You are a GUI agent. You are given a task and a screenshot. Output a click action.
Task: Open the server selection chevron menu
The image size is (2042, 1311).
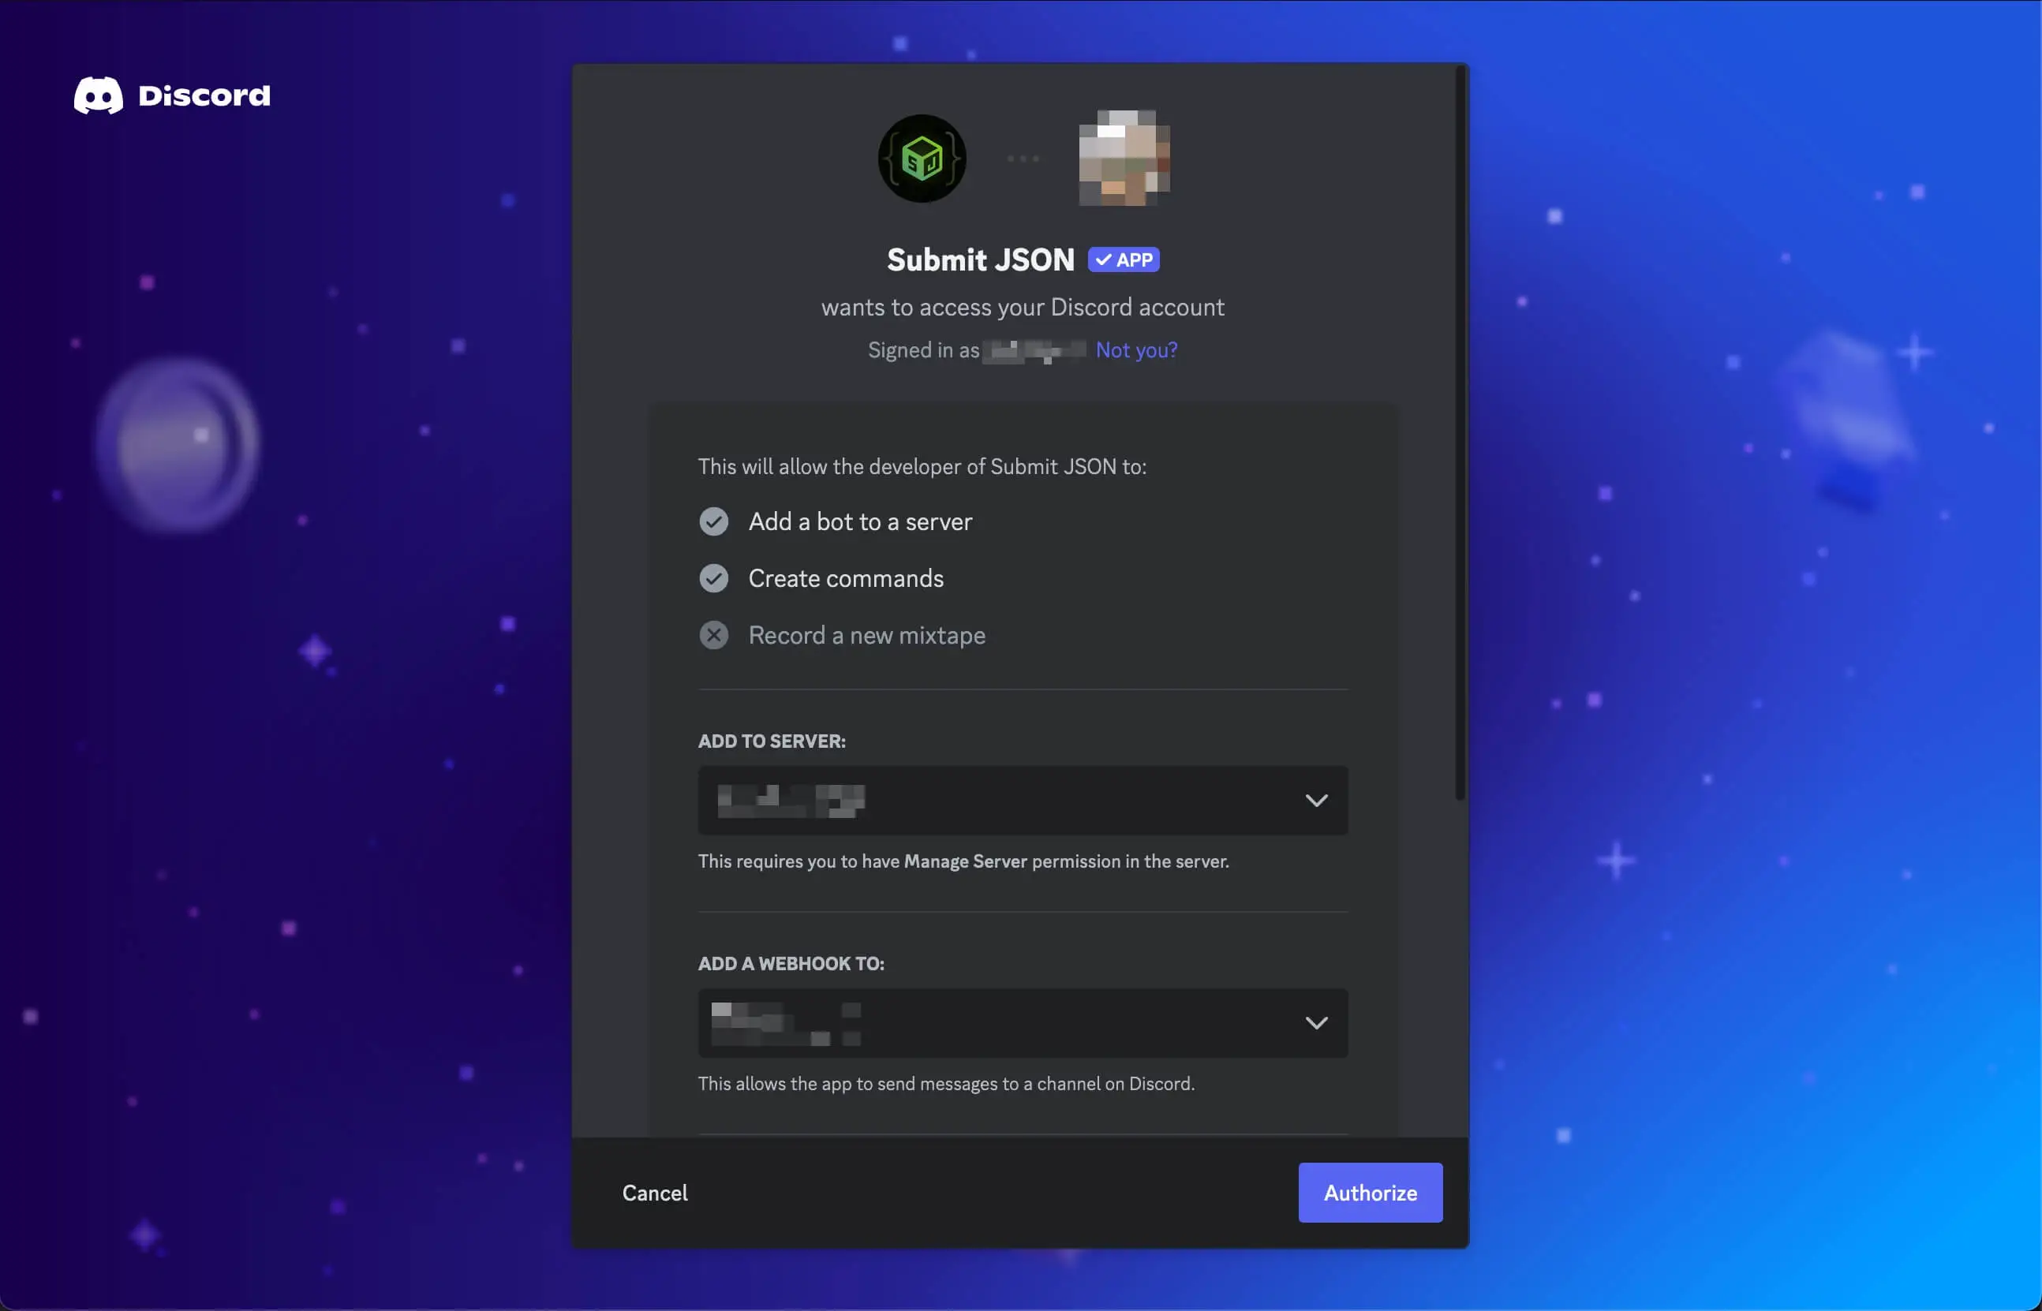[x=1315, y=799]
